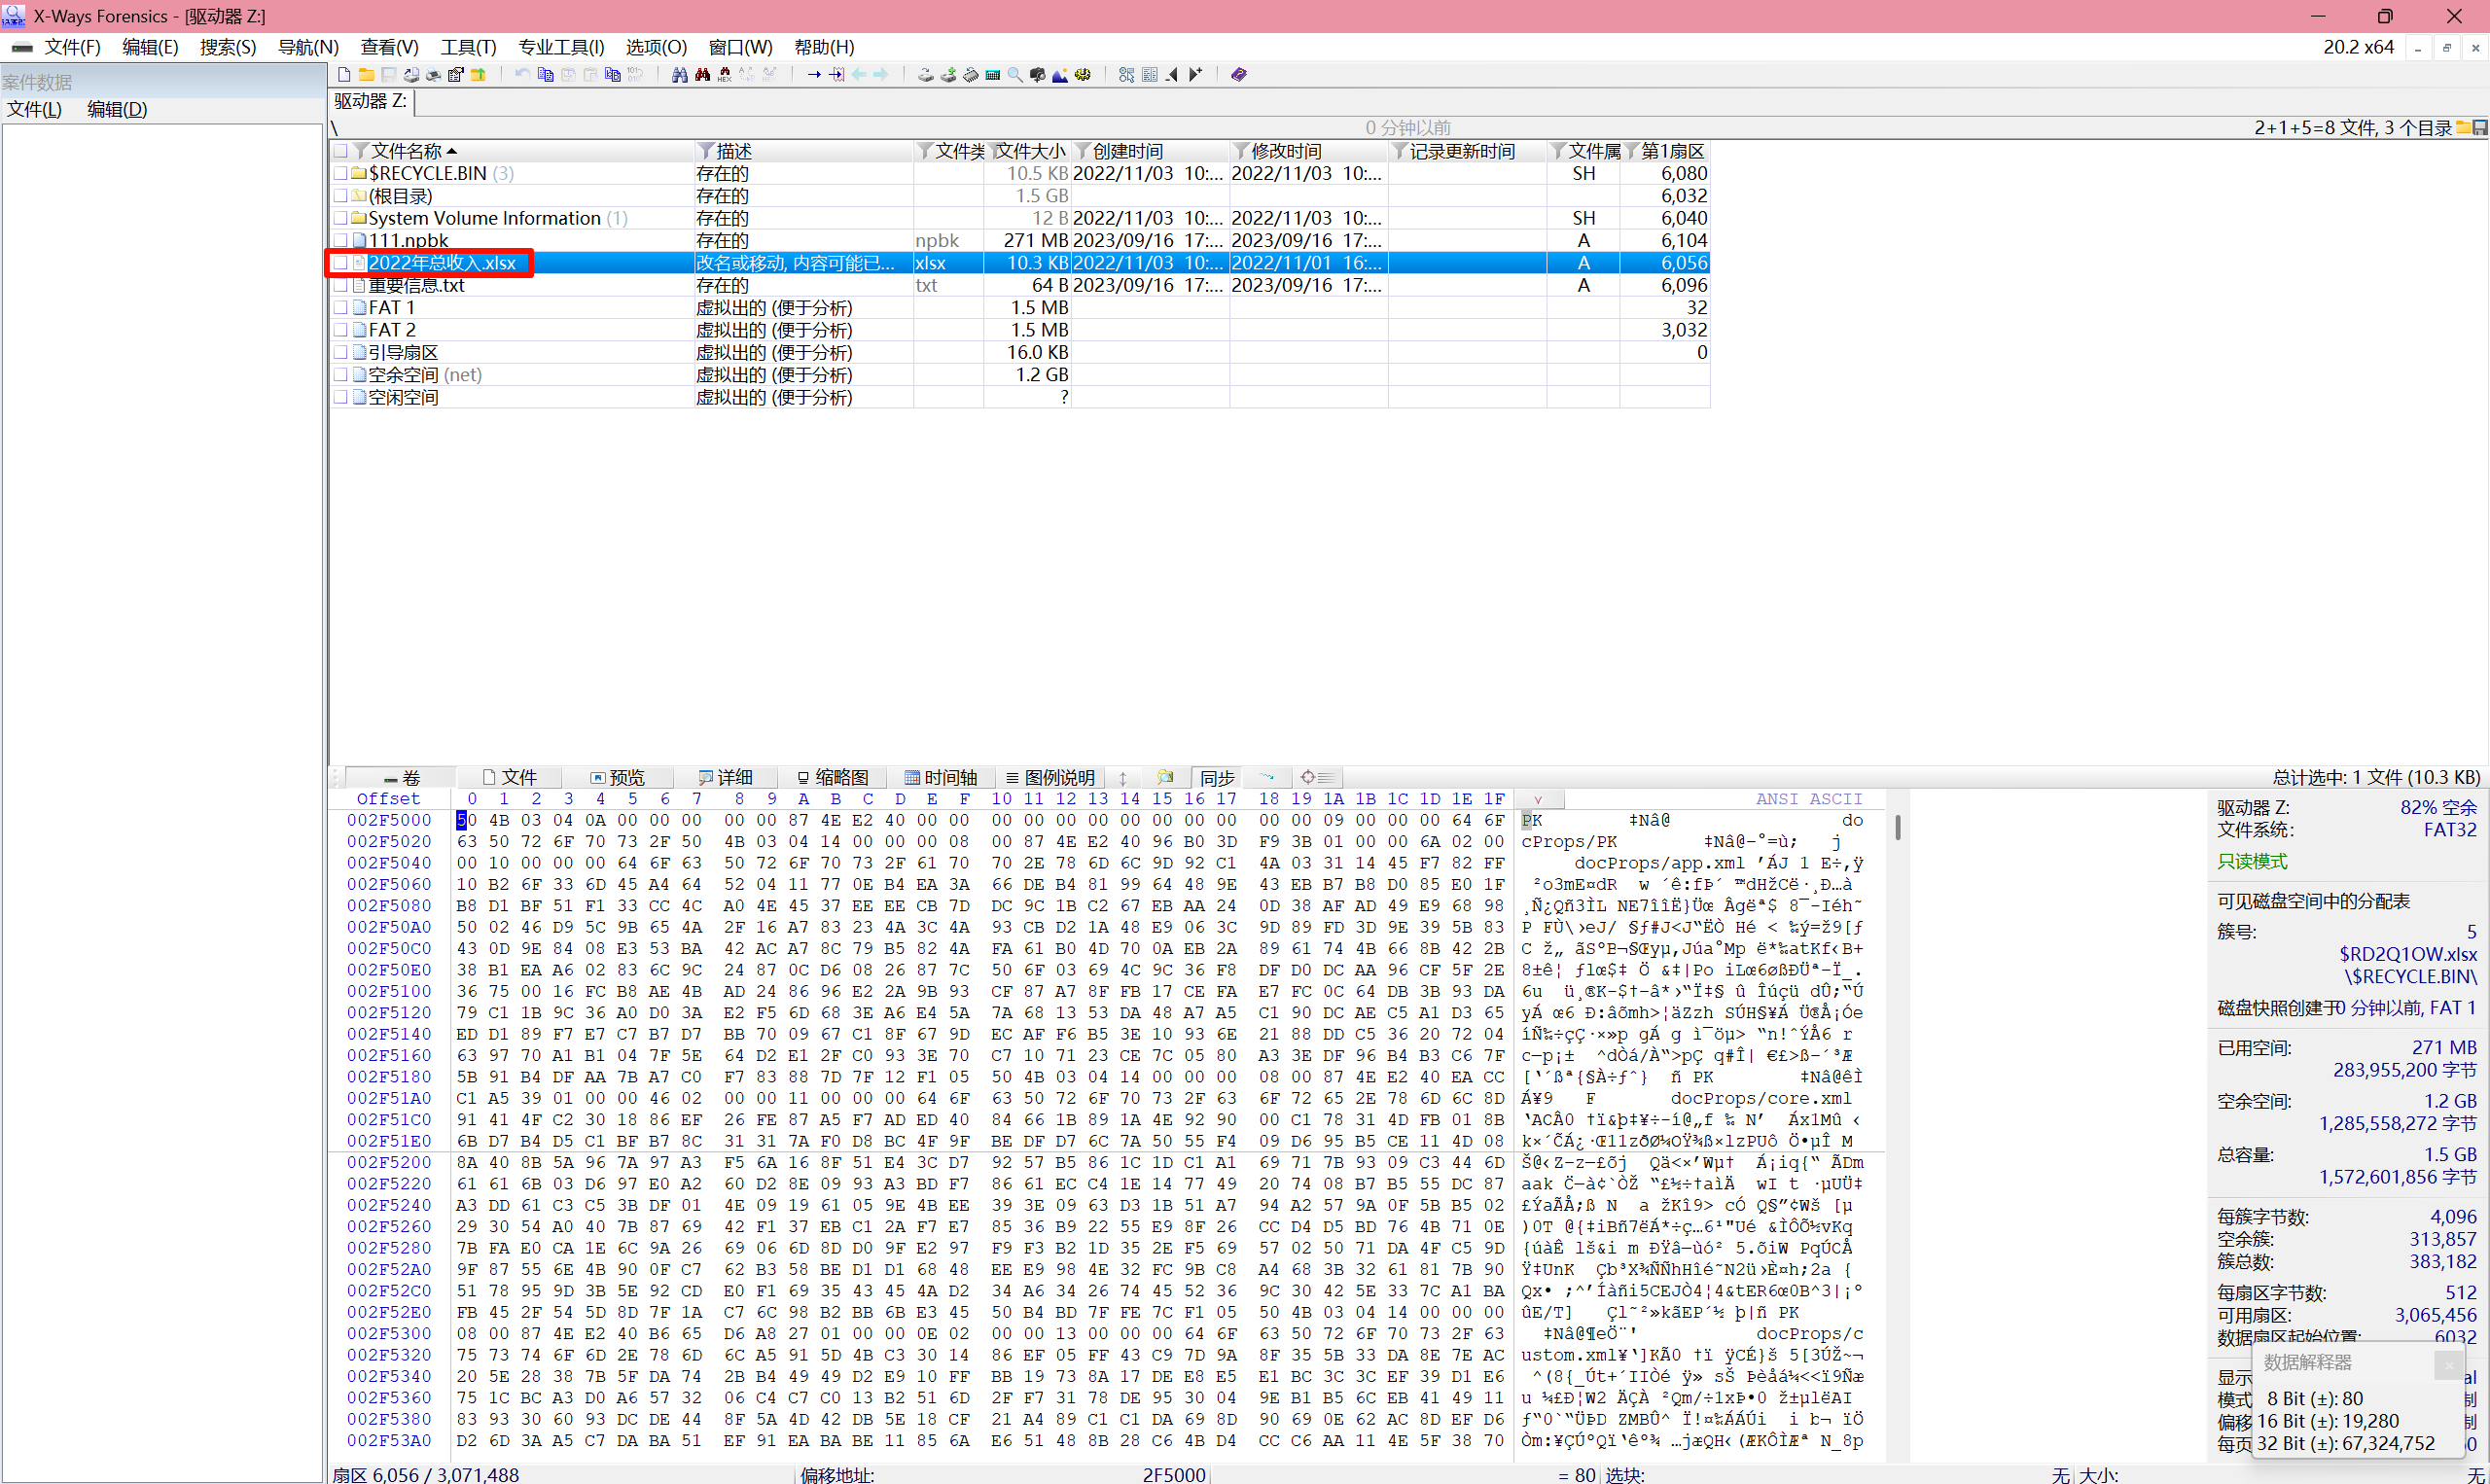Screen dimensions: 2490x1484
Task: Click the yellow gear toolbar icon
Action: 1083,75
